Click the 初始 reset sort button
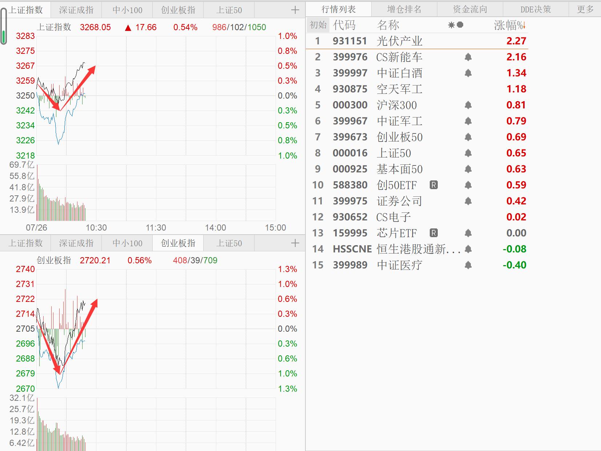This screenshot has width=601, height=451. tap(318, 25)
